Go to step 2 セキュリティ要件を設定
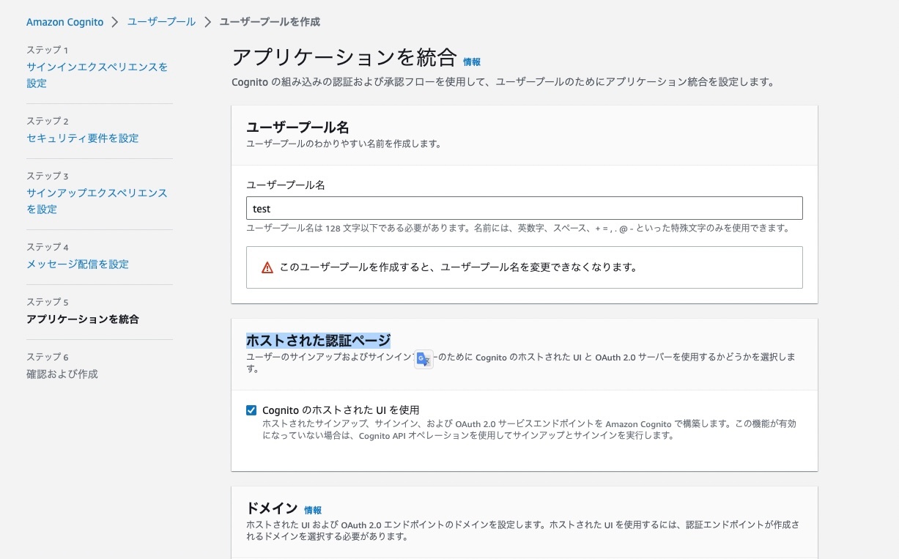 tap(82, 138)
